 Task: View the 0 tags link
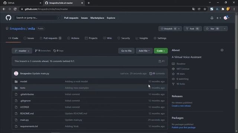pos(58,51)
